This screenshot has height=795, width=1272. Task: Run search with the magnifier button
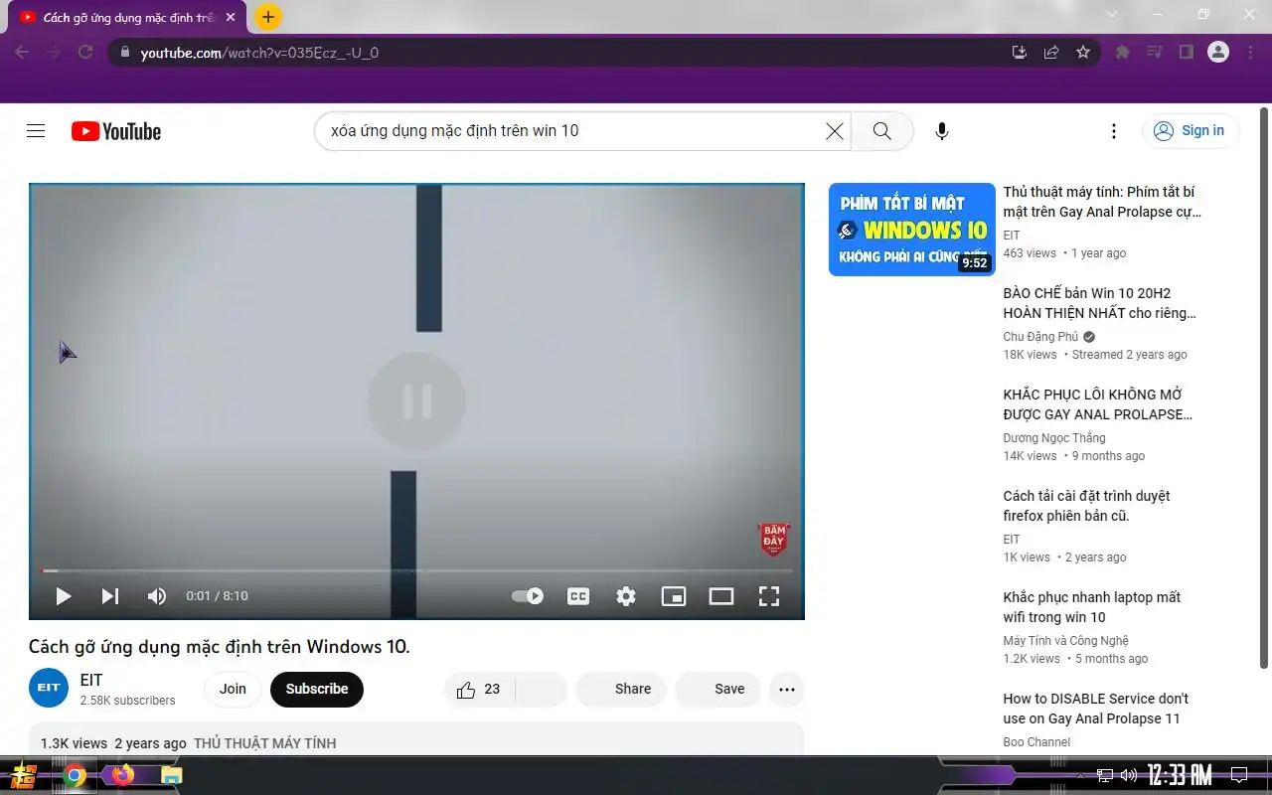pos(881,131)
